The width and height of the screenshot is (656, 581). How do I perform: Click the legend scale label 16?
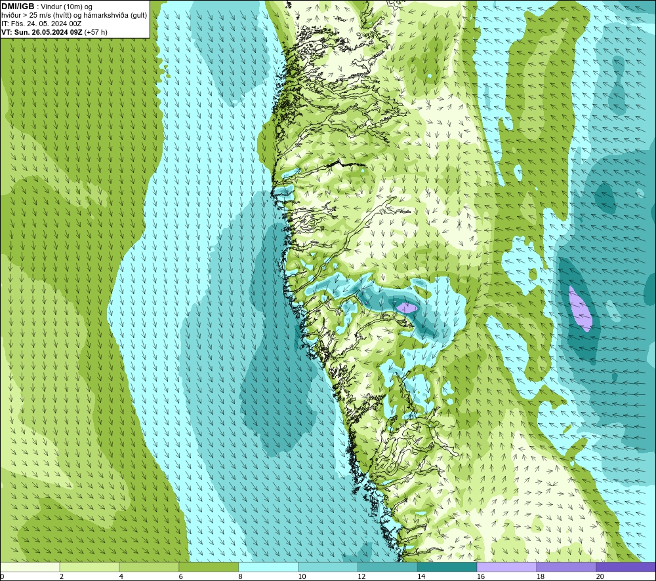(481, 576)
